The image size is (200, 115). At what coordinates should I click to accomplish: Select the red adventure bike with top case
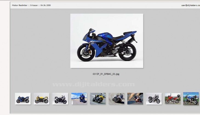point(173,99)
